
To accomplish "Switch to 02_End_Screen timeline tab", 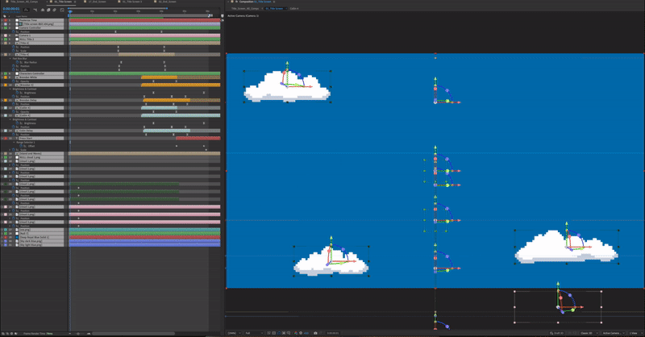I will click(168, 2).
